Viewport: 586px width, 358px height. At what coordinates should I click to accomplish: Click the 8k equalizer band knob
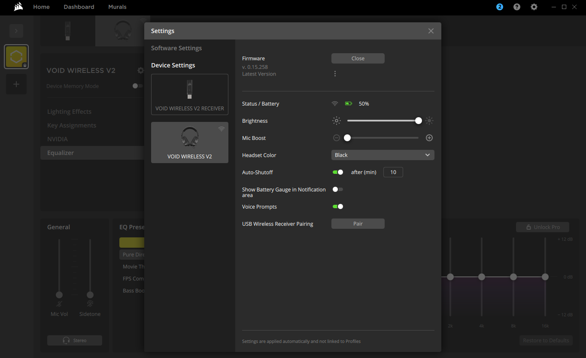(513, 277)
